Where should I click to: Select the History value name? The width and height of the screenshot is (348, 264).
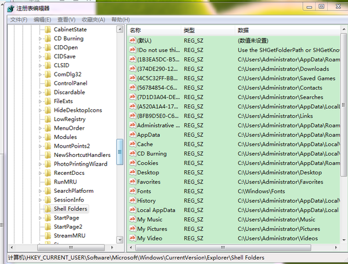(146, 201)
